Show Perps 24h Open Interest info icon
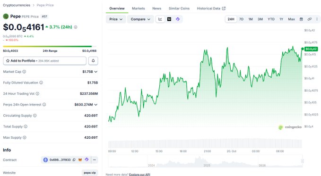 pos(44,104)
